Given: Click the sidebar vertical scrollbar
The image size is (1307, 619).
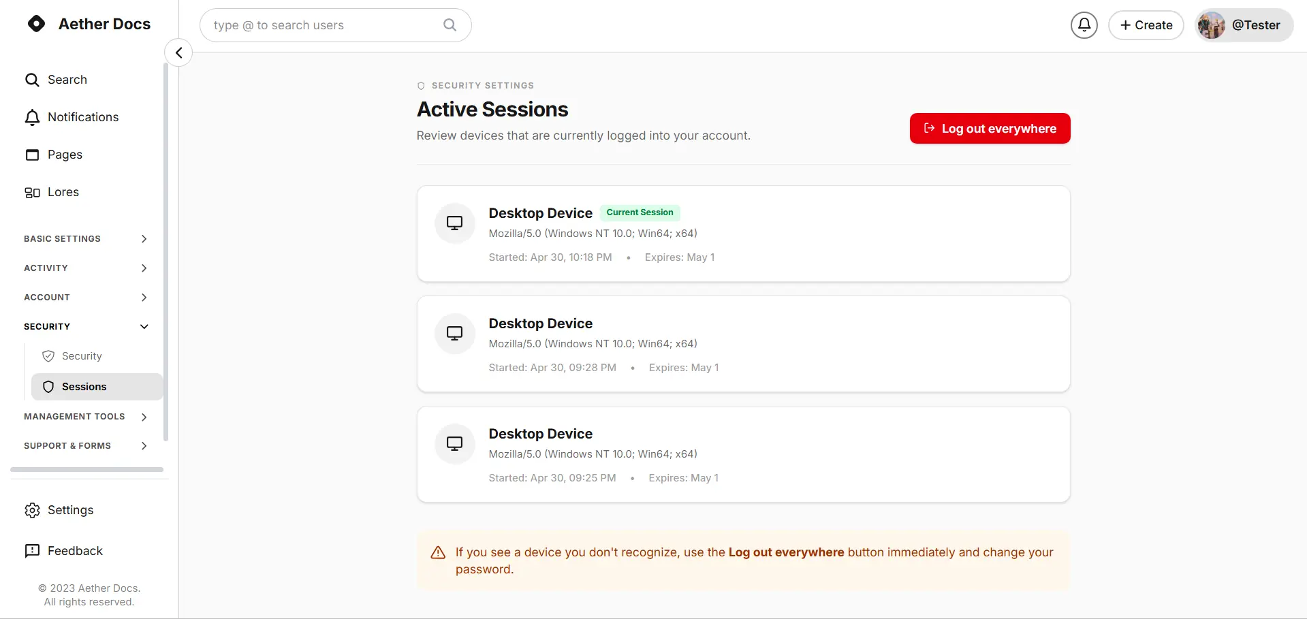Looking at the screenshot, I should coord(166,252).
